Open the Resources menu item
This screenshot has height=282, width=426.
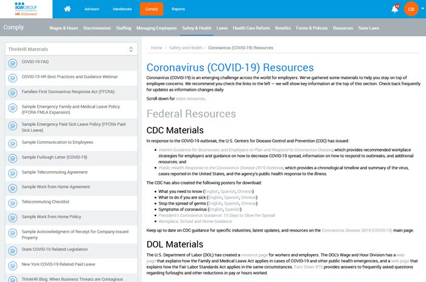[343, 28]
